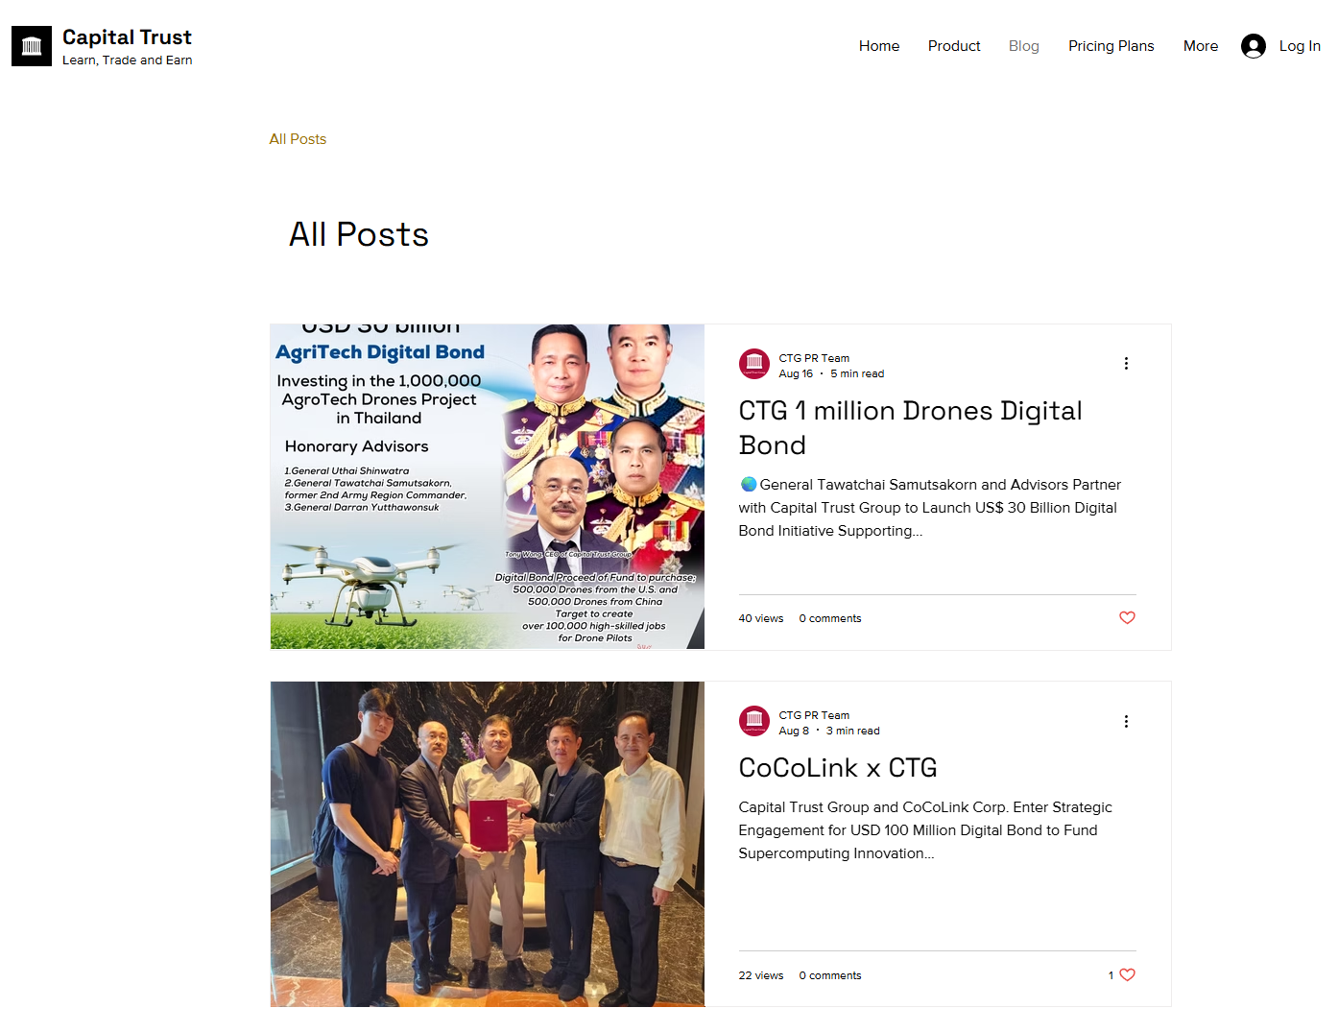Open the CoCoLink x CTG post title
1338x1032 pixels.
837,768
